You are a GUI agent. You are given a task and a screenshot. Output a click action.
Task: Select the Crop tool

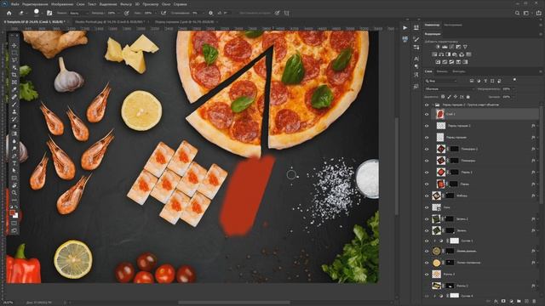coord(14,75)
